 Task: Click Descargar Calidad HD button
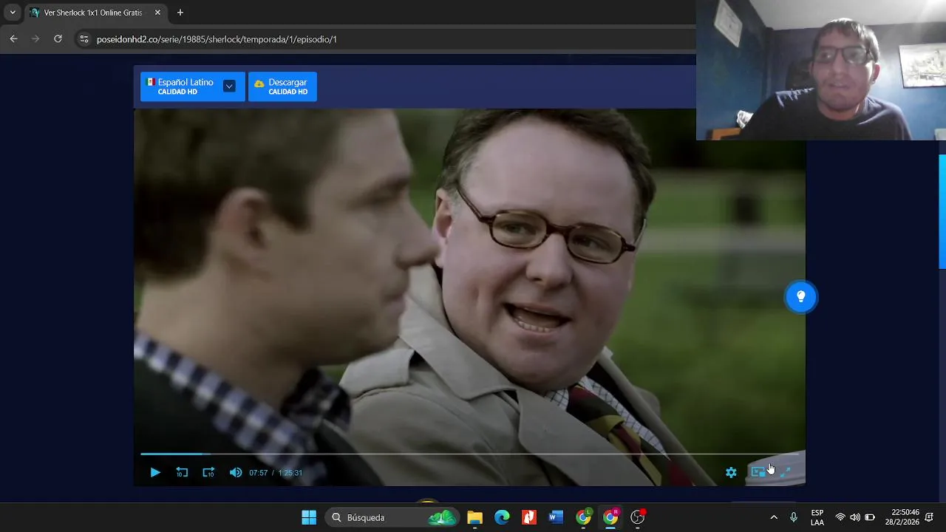pyautogui.click(x=282, y=86)
